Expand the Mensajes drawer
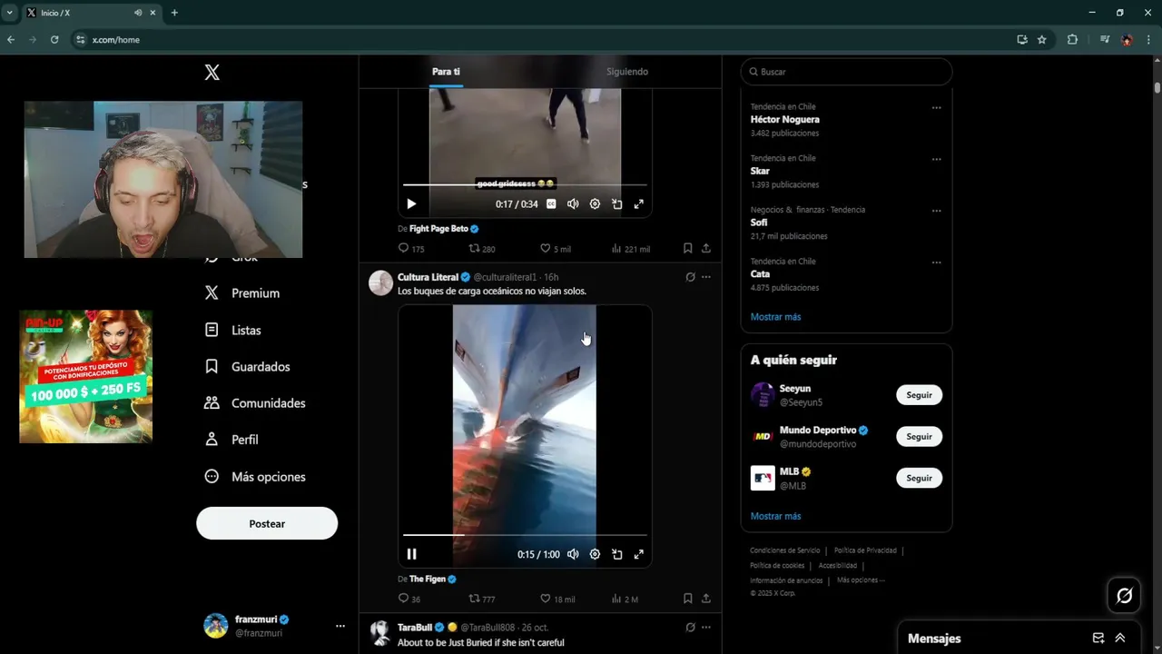 tap(1120, 638)
